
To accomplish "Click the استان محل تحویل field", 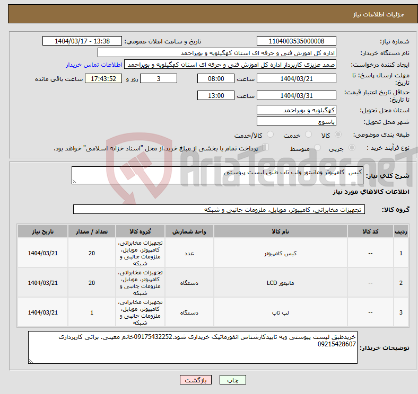I will click(296, 110).
